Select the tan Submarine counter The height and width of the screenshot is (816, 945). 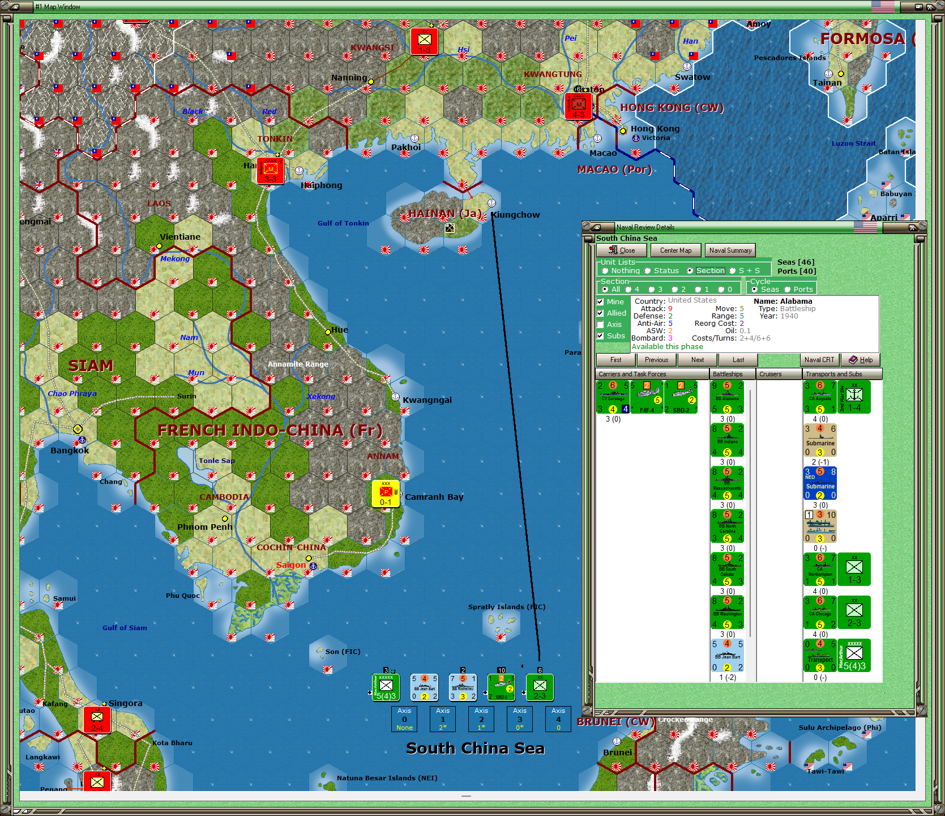[820, 440]
